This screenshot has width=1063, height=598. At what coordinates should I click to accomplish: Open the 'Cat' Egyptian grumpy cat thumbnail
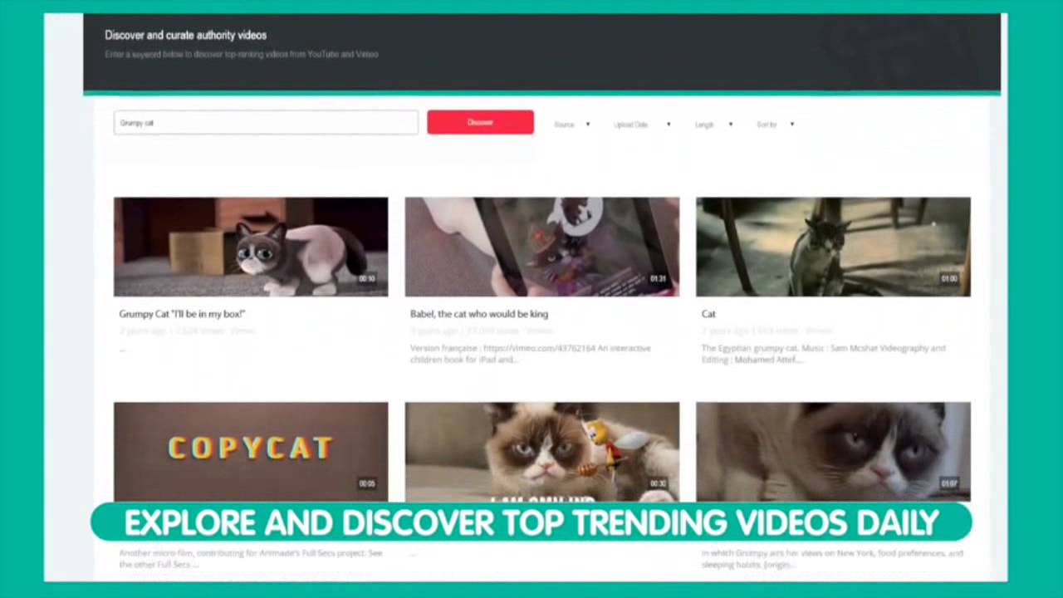pos(833,247)
